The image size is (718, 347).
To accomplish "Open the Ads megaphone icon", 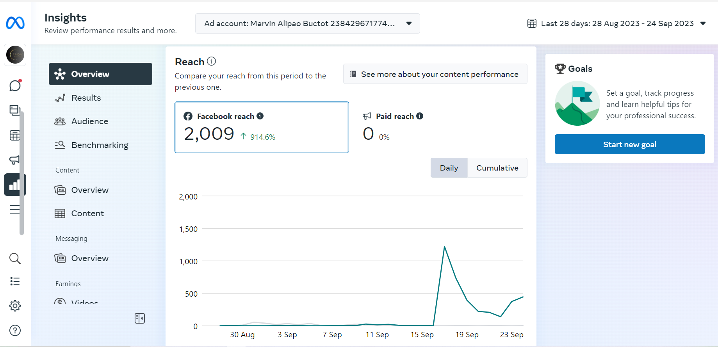I will point(15,160).
